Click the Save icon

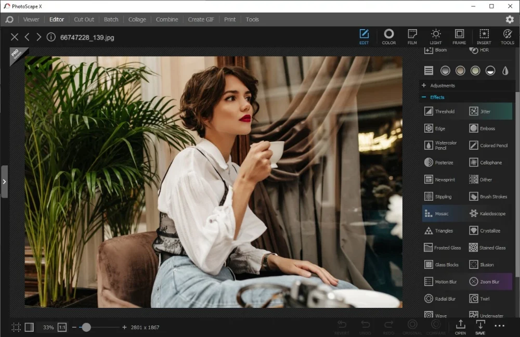click(x=480, y=327)
